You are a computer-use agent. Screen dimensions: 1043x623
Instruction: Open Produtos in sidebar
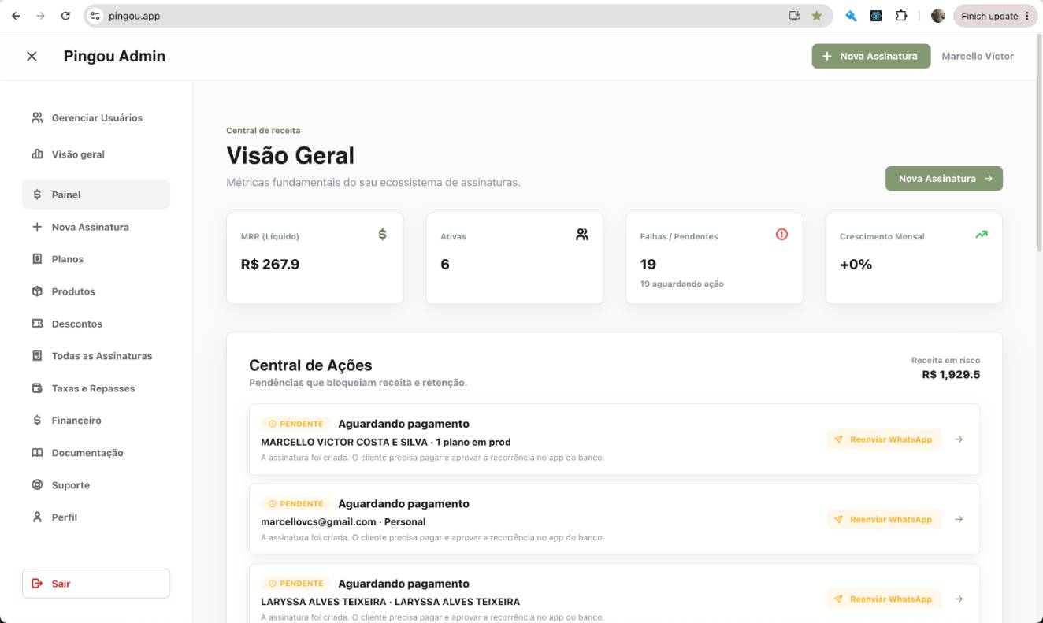(96, 291)
